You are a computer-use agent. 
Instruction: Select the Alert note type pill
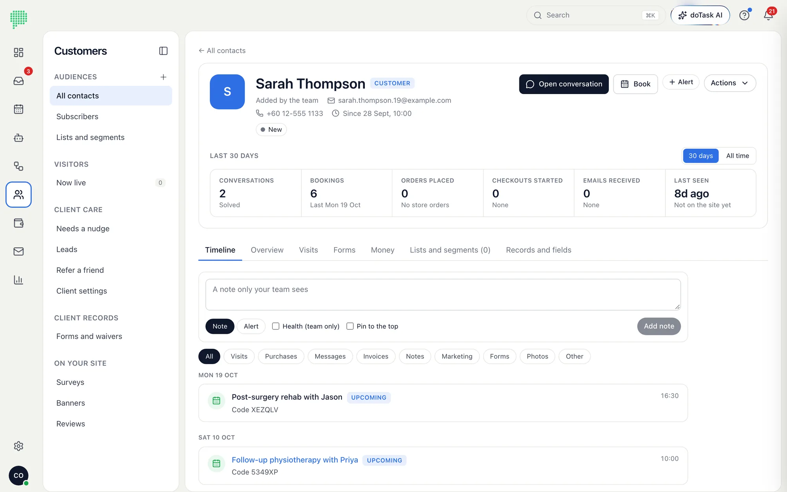click(x=251, y=326)
